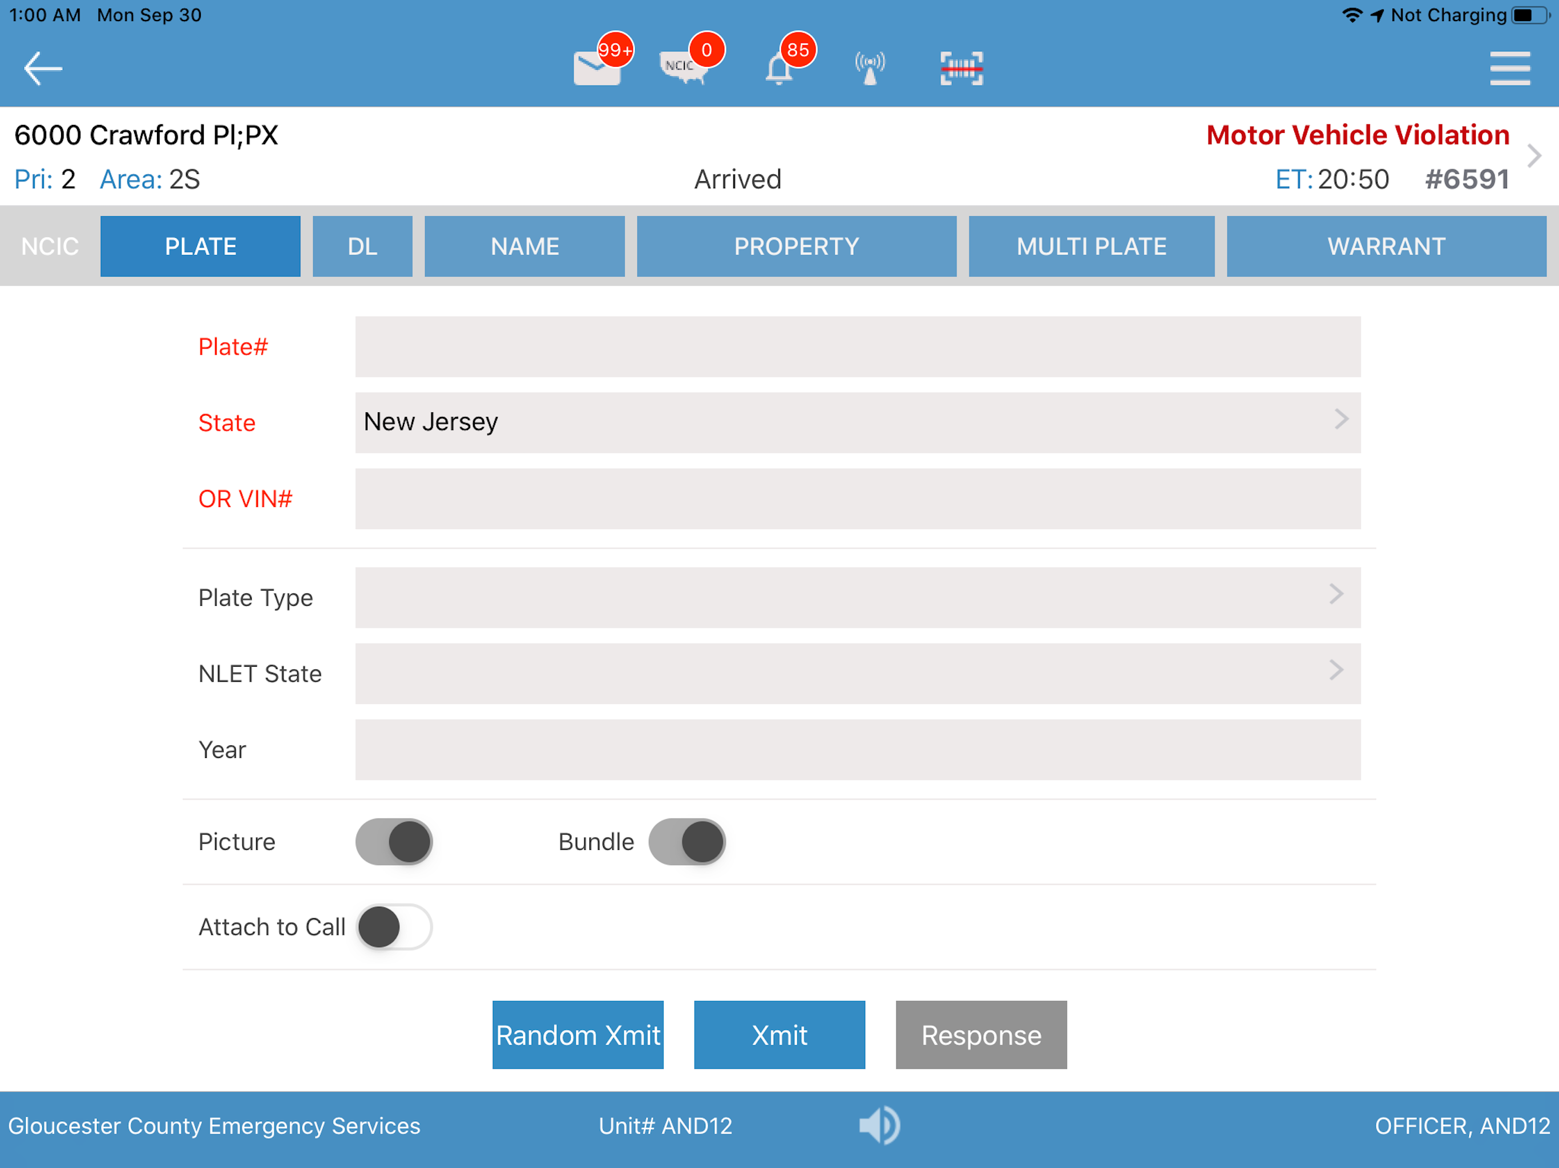Open the hamburger menu
Image resolution: width=1559 pixels, height=1168 pixels.
click(x=1510, y=68)
